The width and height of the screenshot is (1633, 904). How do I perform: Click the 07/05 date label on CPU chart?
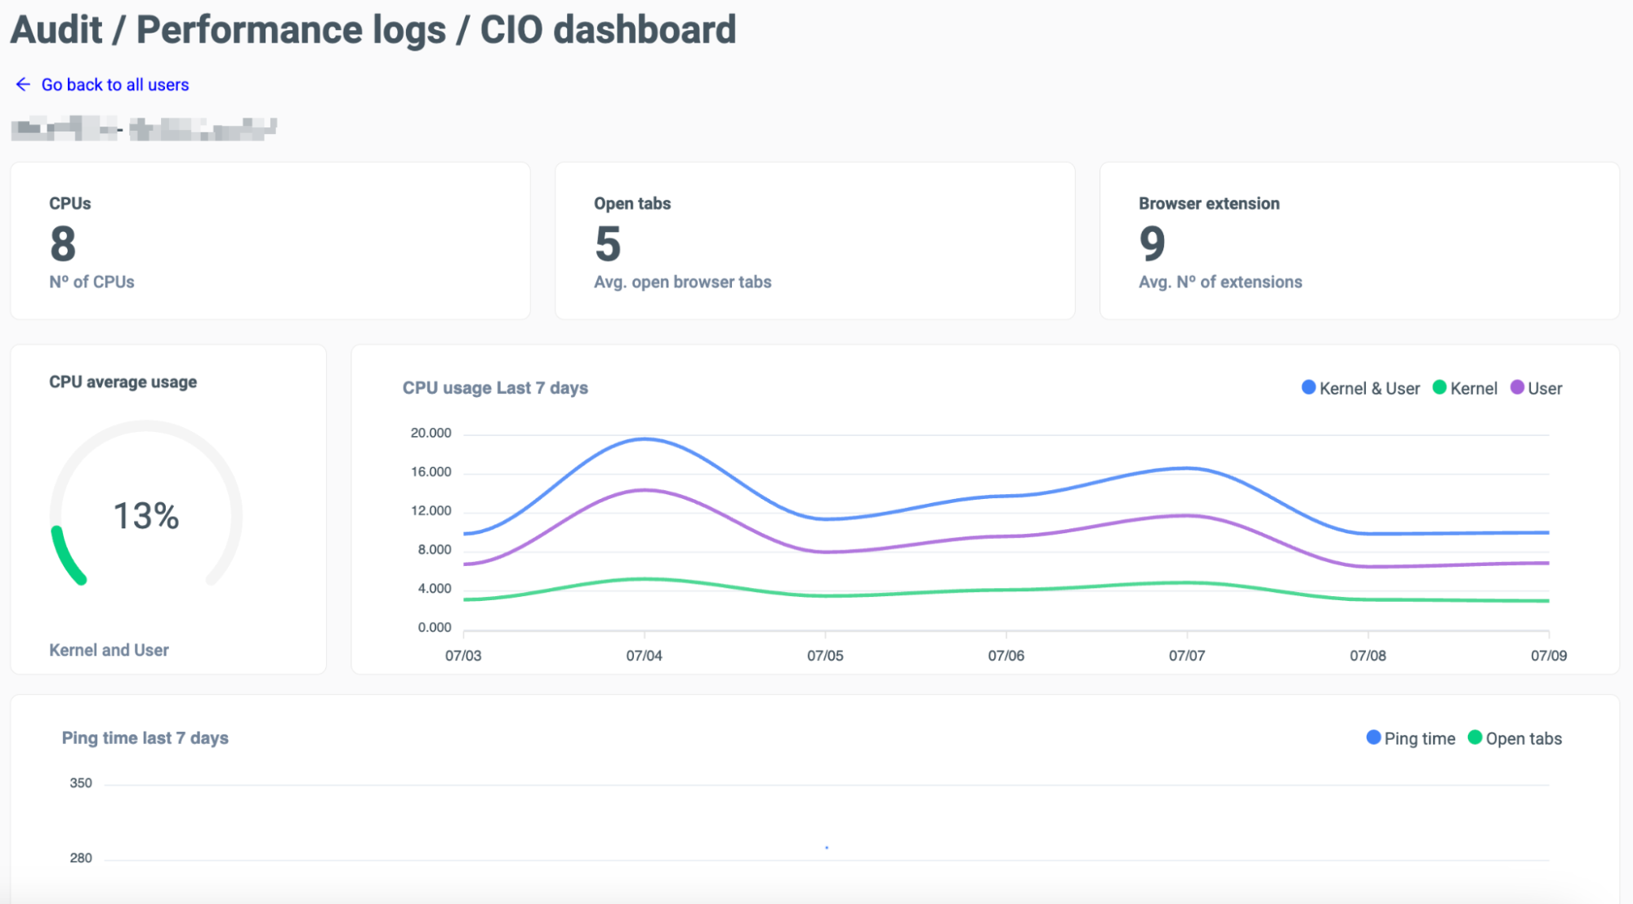coord(825,656)
